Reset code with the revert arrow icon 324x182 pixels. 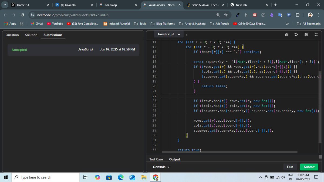[296, 35]
